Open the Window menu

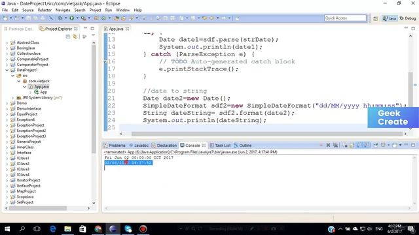(x=123, y=10)
